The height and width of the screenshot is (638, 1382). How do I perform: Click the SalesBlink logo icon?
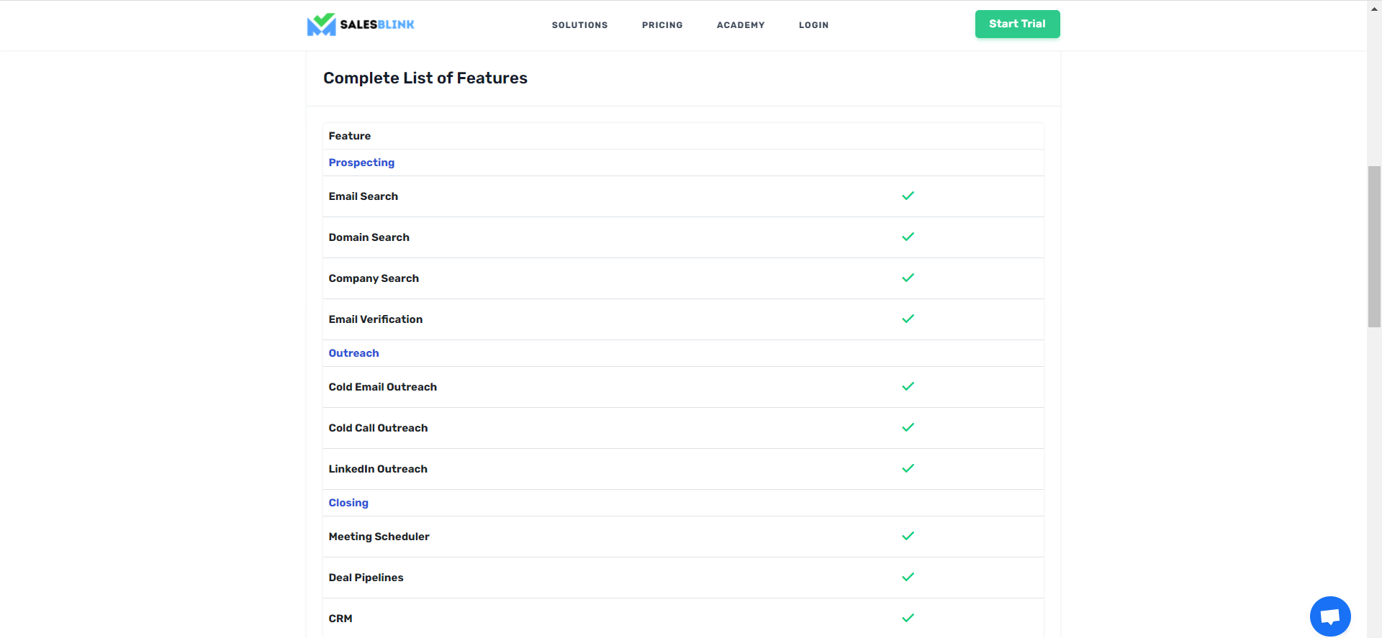tap(321, 24)
